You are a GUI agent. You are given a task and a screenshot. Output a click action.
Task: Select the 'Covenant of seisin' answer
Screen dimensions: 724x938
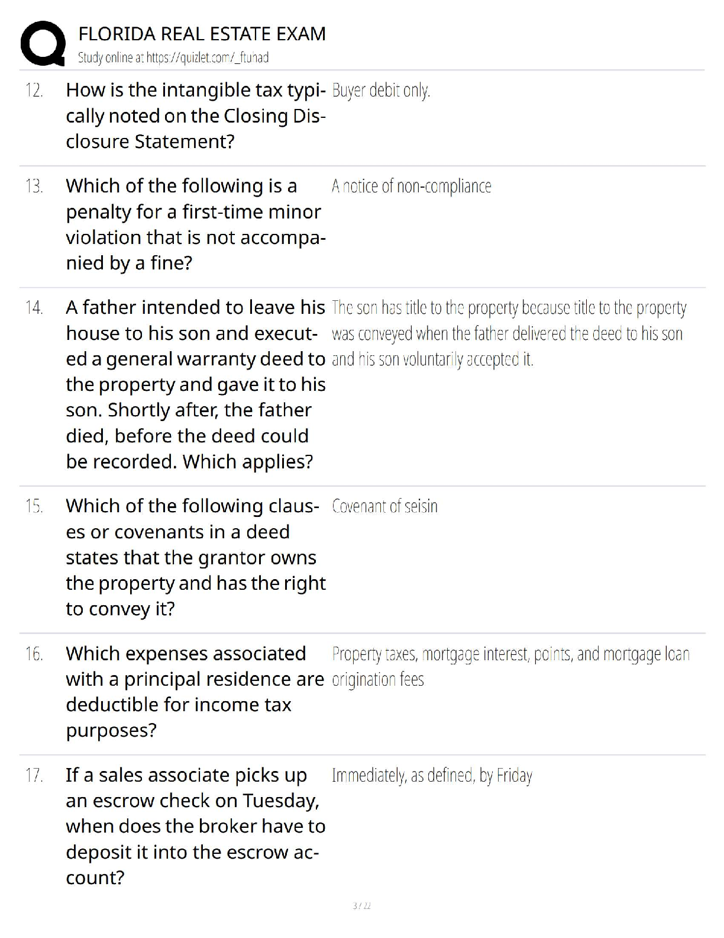(x=385, y=506)
